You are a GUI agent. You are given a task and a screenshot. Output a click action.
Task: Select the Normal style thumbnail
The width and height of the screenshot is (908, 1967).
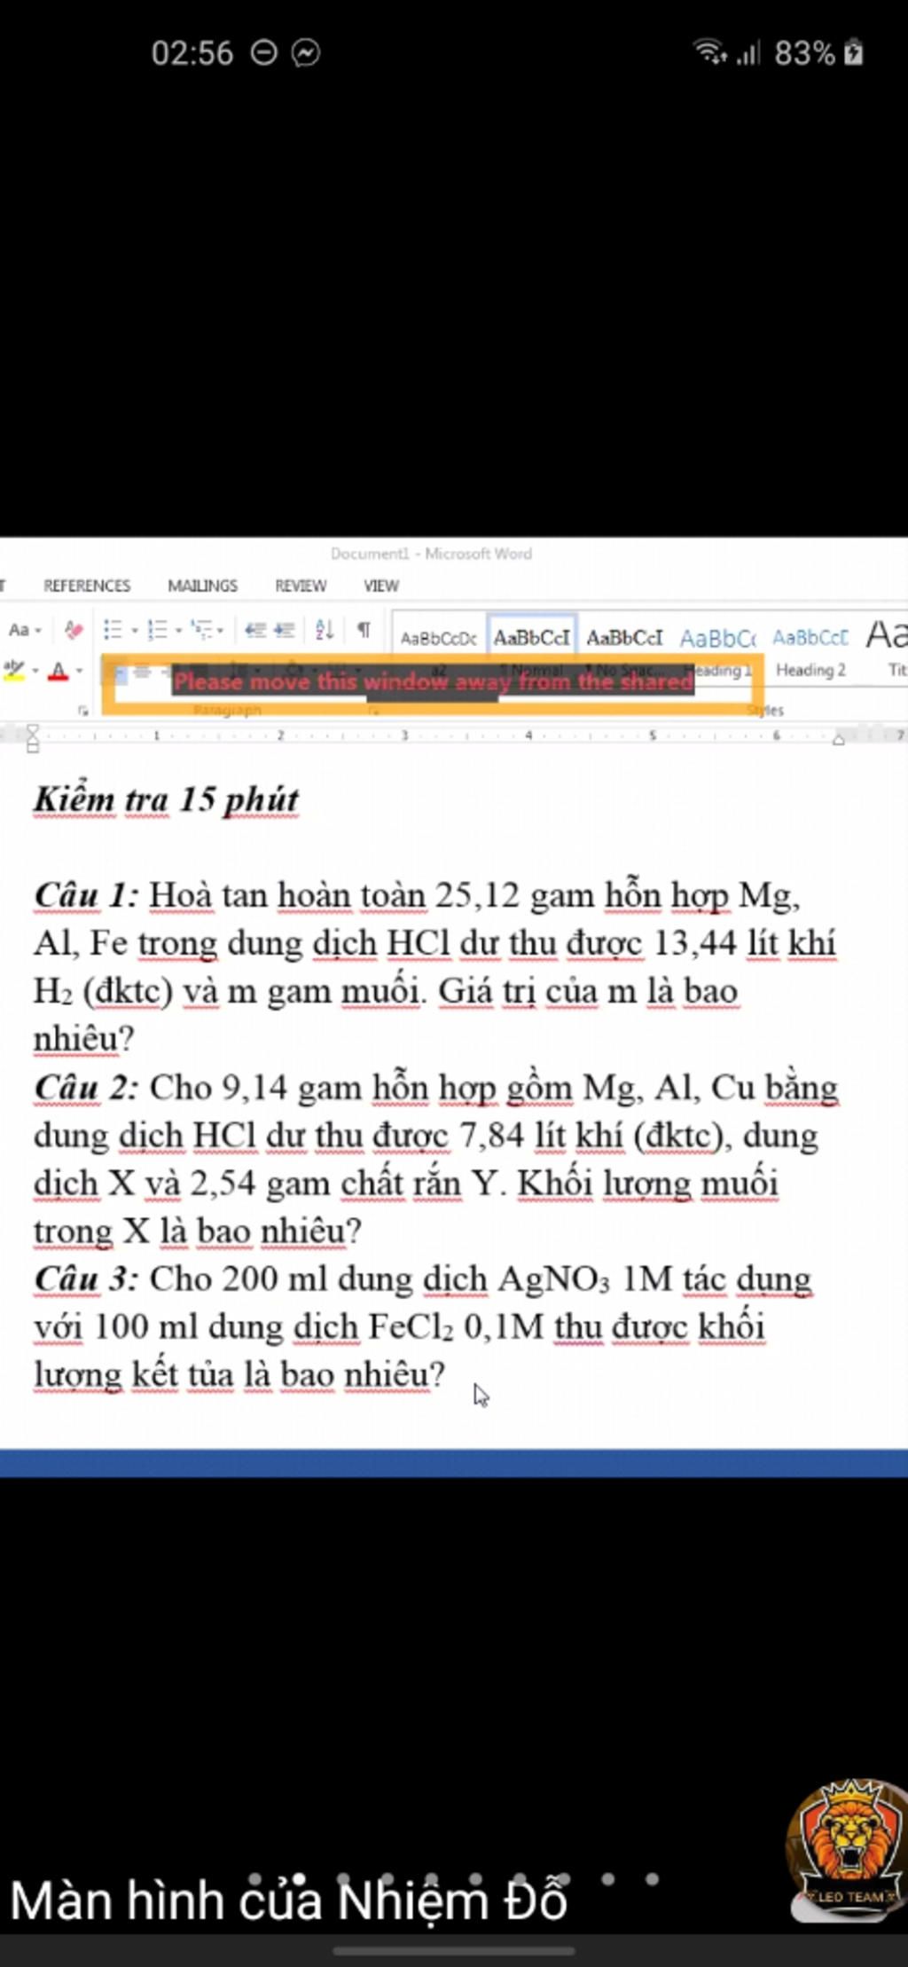[532, 648]
